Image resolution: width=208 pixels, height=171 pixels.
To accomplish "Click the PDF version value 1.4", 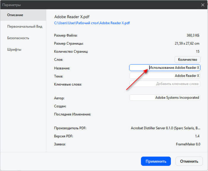I will [x=197, y=136].
